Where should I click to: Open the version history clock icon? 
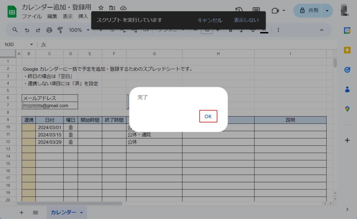(239, 10)
